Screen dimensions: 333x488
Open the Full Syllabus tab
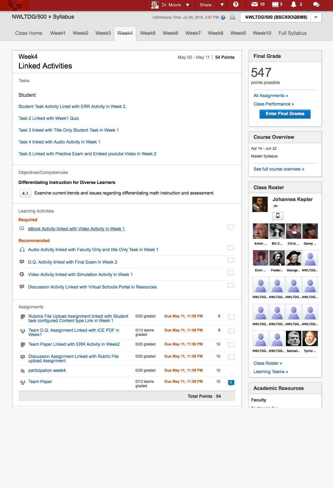click(x=293, y=33)
